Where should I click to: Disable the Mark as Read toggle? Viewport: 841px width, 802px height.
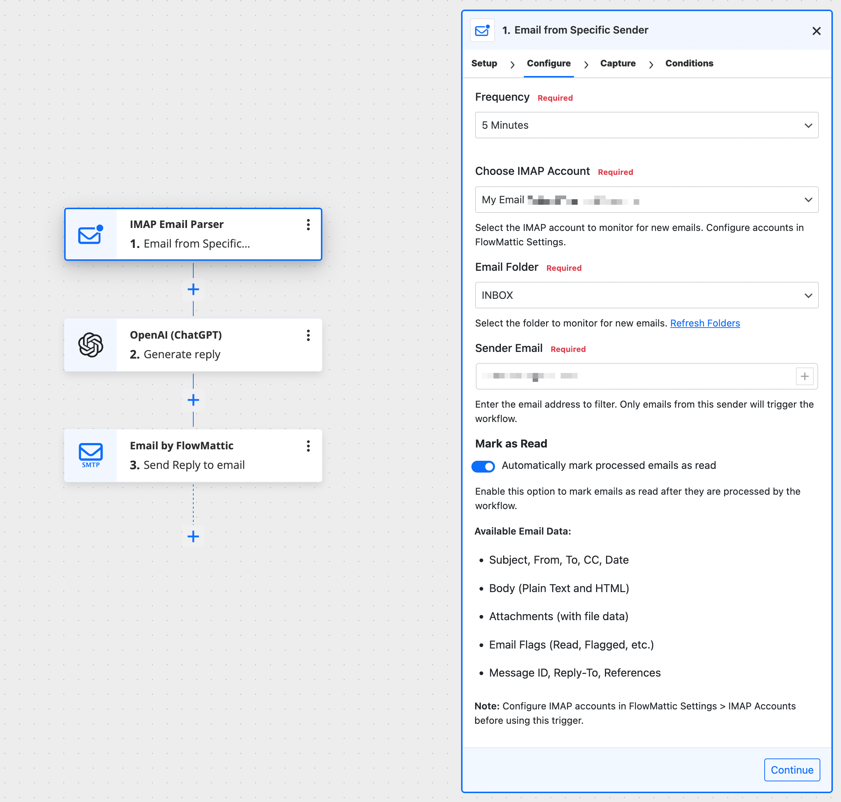(483, 466)
